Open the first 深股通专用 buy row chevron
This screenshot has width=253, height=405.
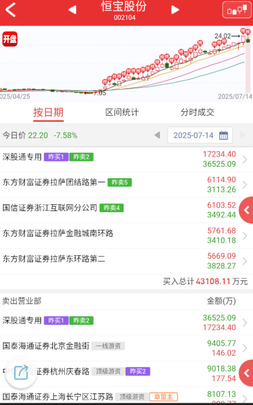click(x=245, y=159)
